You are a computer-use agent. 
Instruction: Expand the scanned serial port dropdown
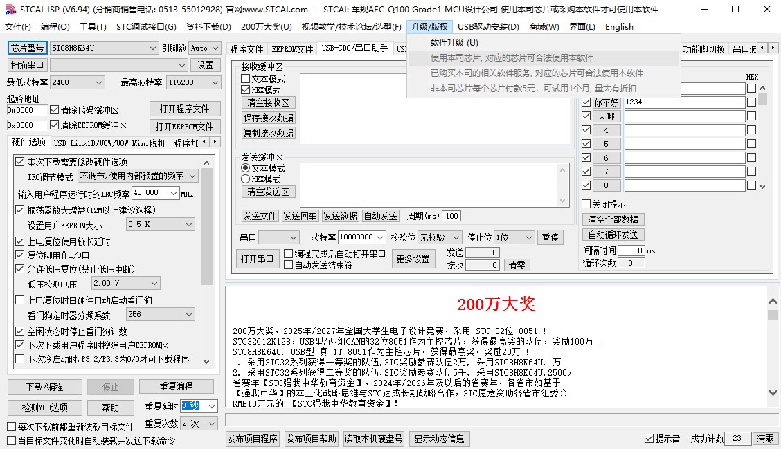[x=182, y=65]
